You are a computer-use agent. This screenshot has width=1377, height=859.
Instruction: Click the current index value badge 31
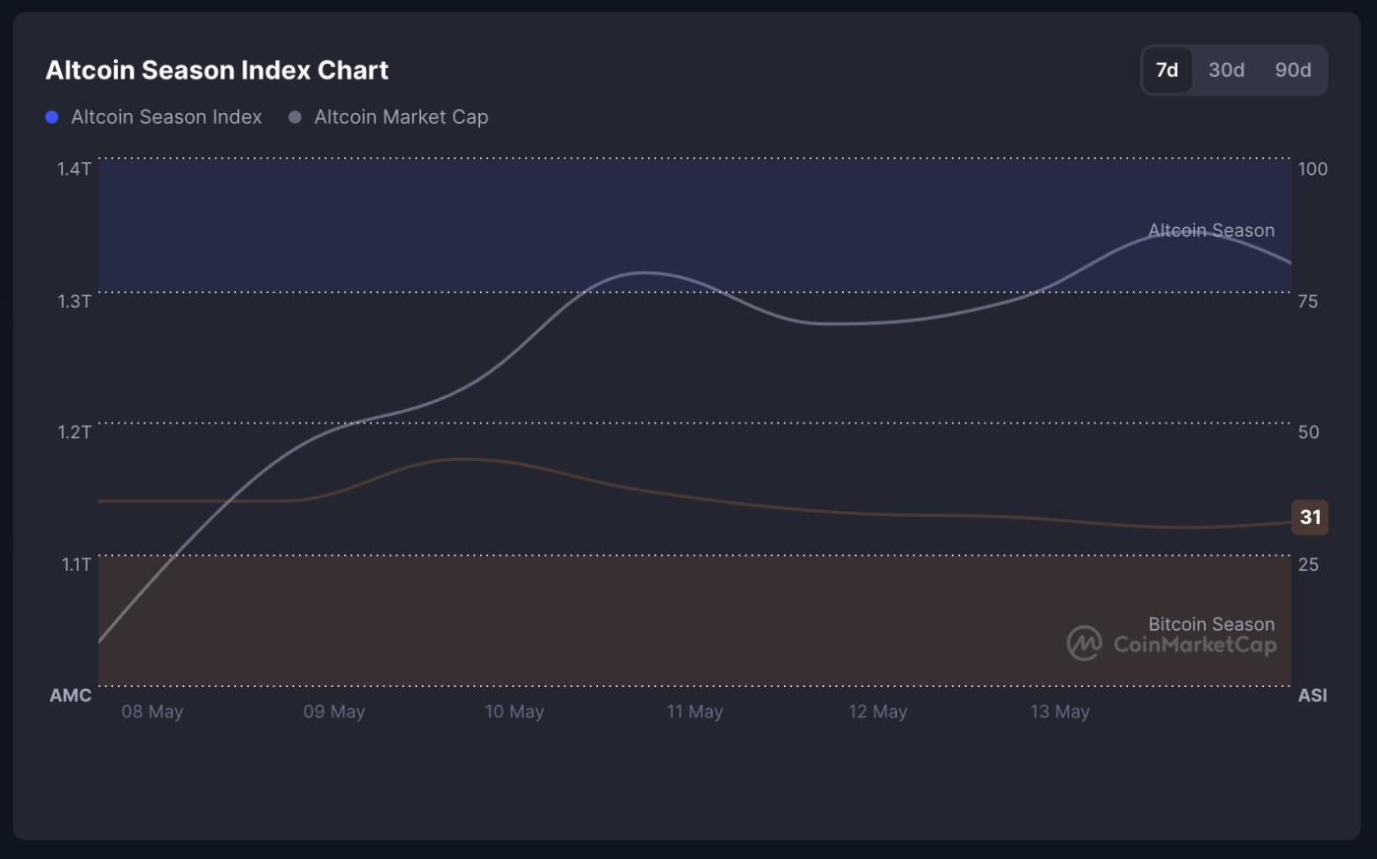(x=1310, y=517)
